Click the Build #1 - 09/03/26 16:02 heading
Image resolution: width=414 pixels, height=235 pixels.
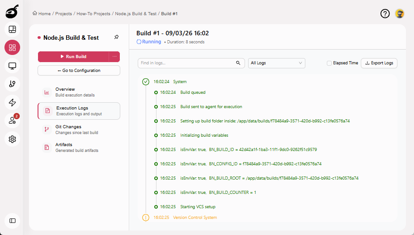tap(173, 33)
